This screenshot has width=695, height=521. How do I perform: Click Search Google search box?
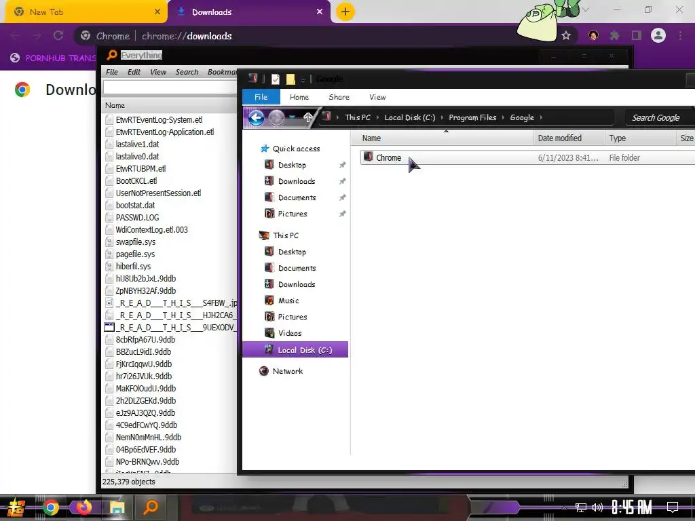pos(659,117)
